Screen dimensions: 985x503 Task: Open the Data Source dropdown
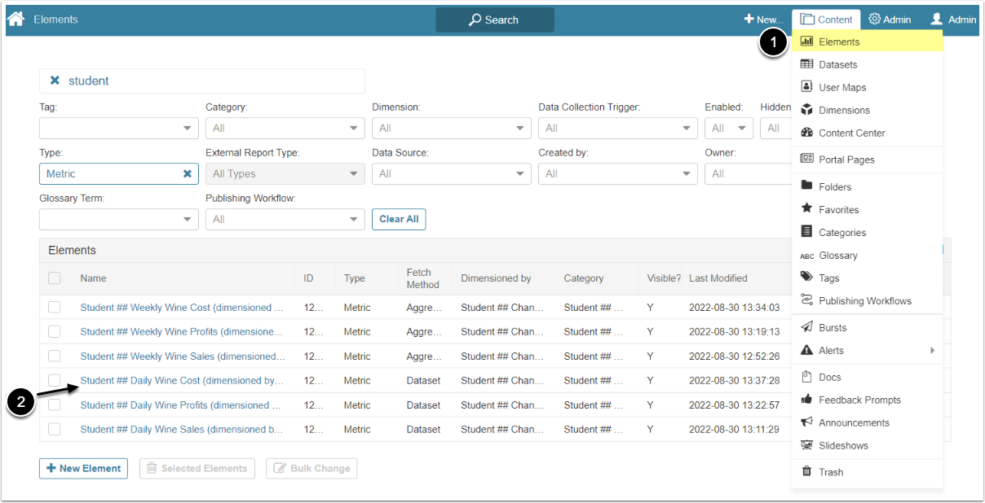point(451,173)
